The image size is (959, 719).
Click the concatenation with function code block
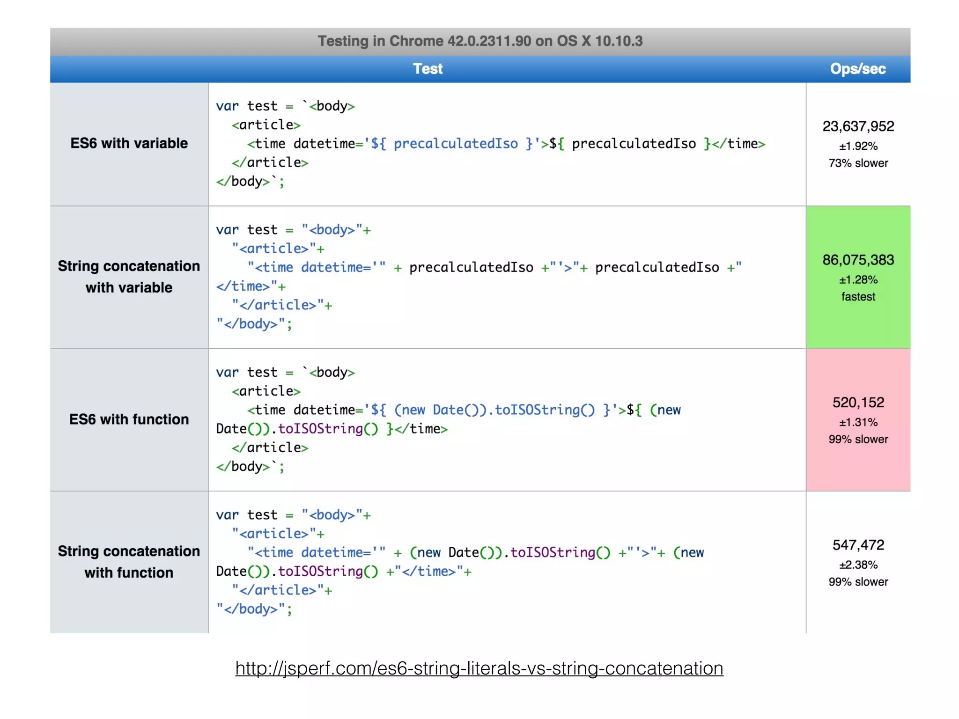[x=459, y=562]
